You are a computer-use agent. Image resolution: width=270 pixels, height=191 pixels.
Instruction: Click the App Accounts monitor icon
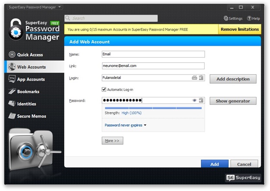(x=12, y=79)
